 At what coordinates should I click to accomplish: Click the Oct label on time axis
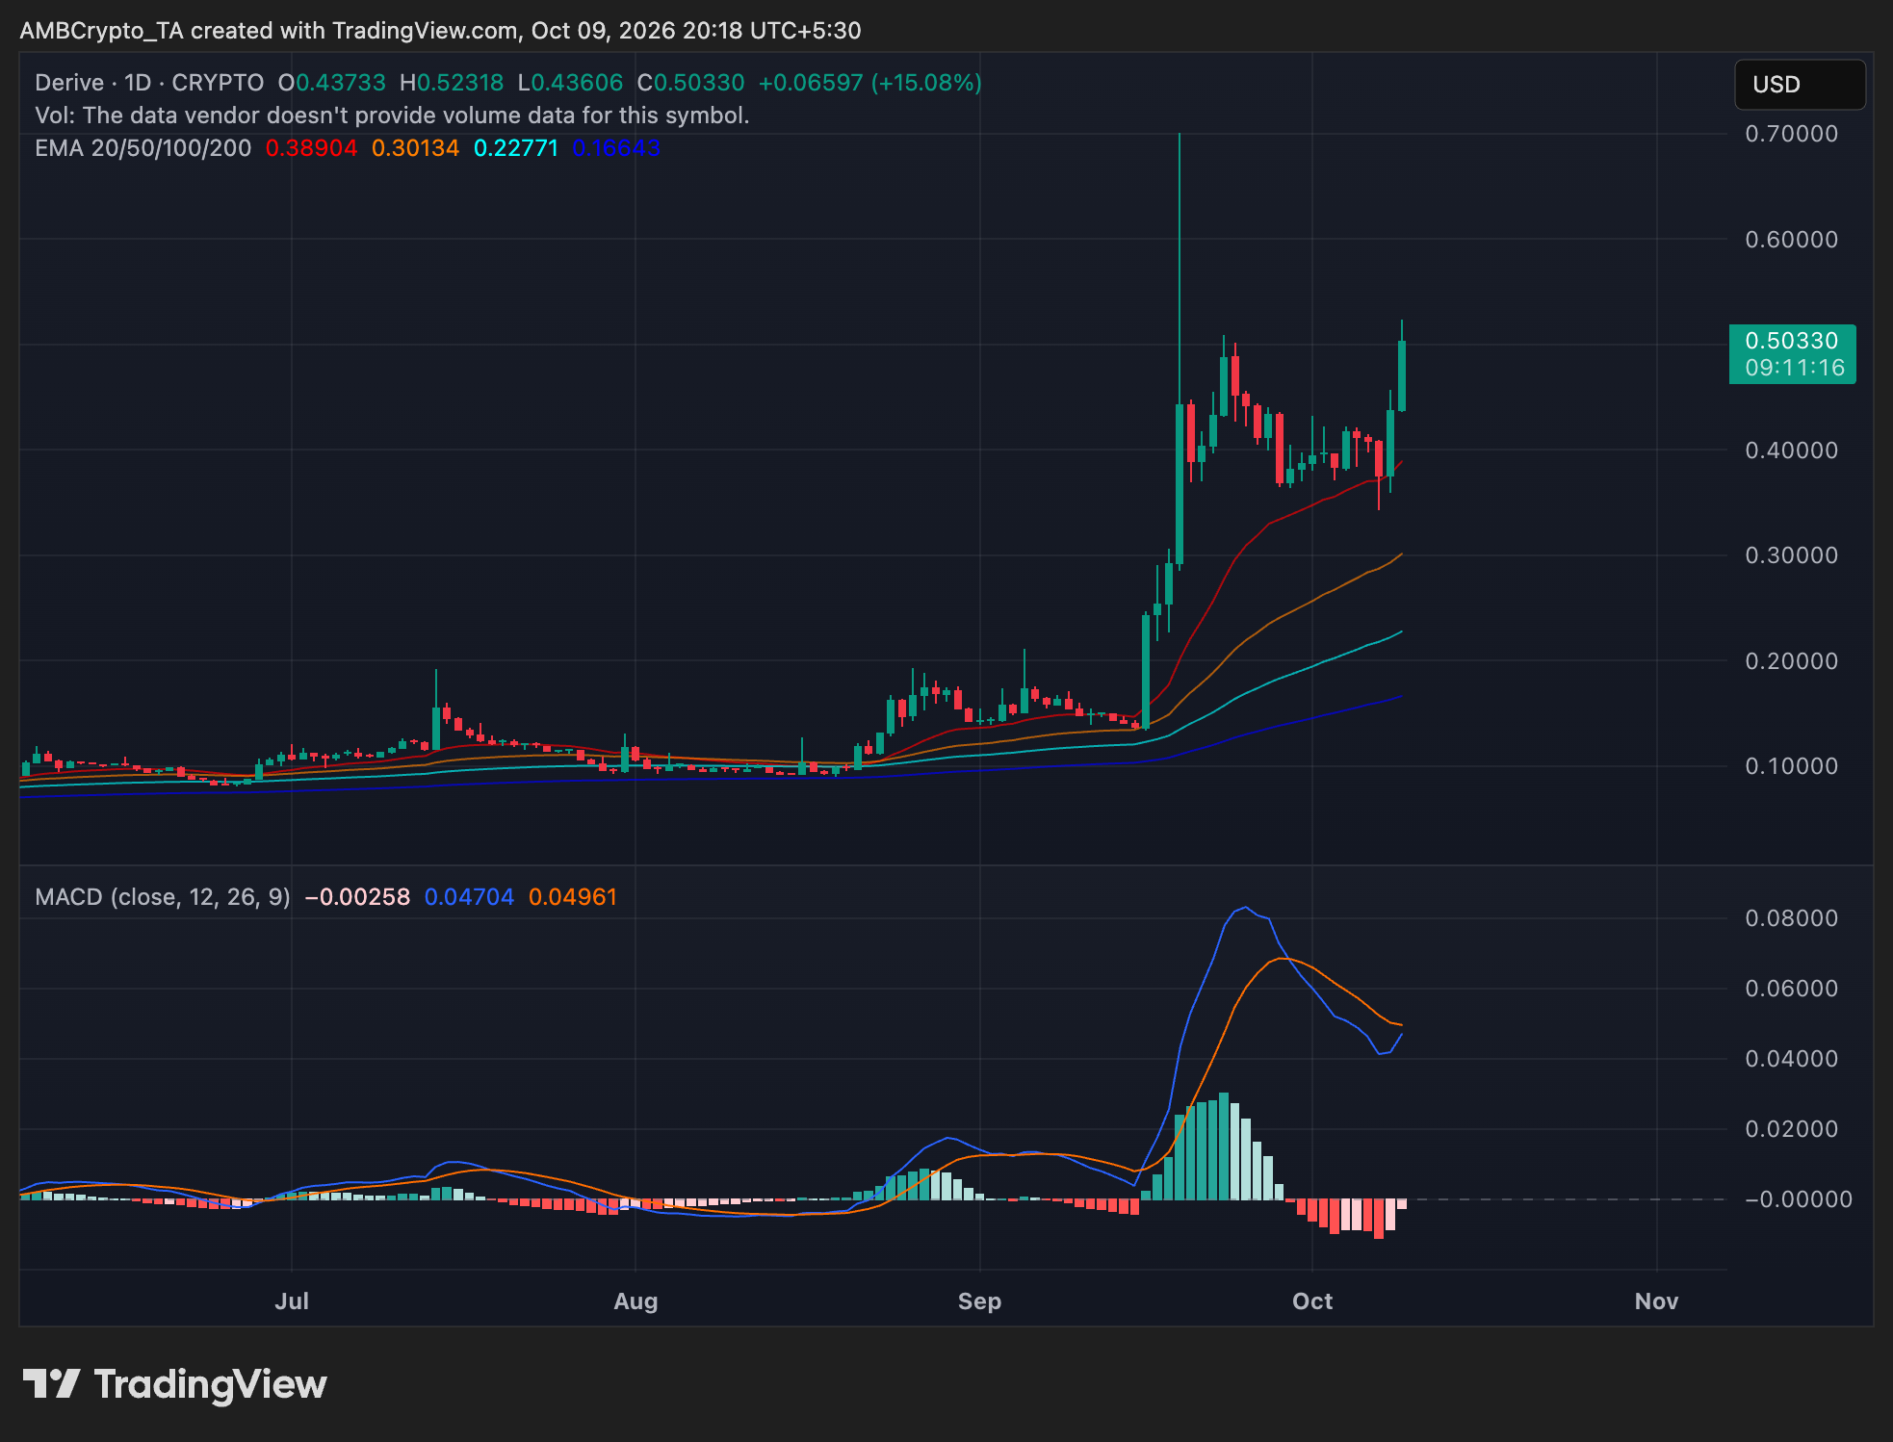point(1312,1301)
